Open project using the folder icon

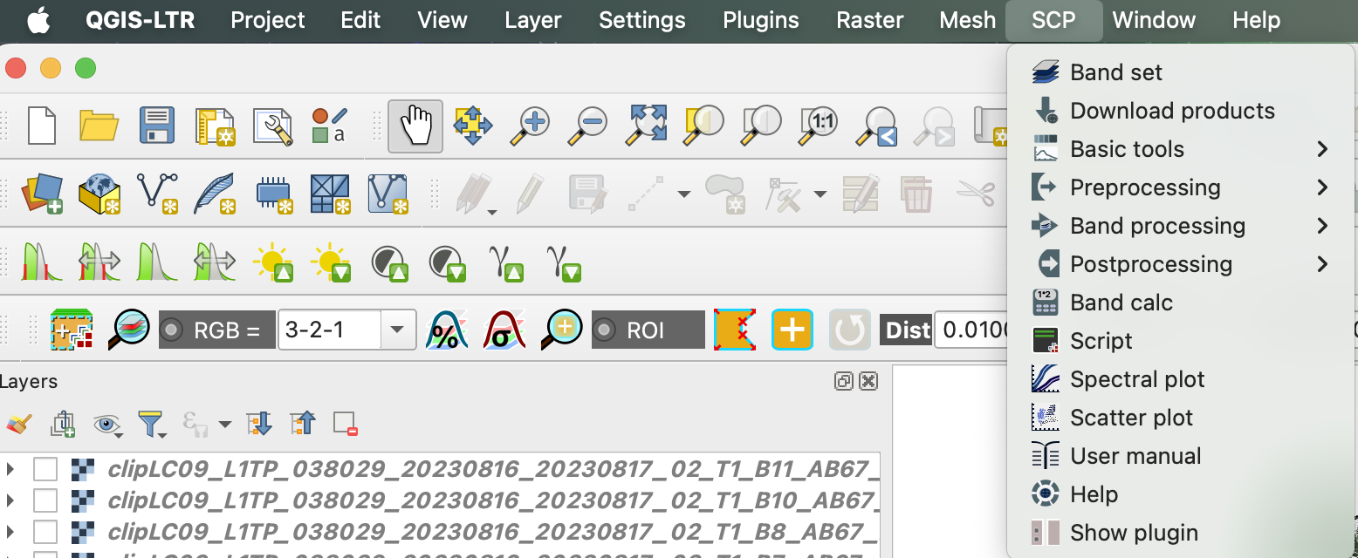[x=99, y=126]
